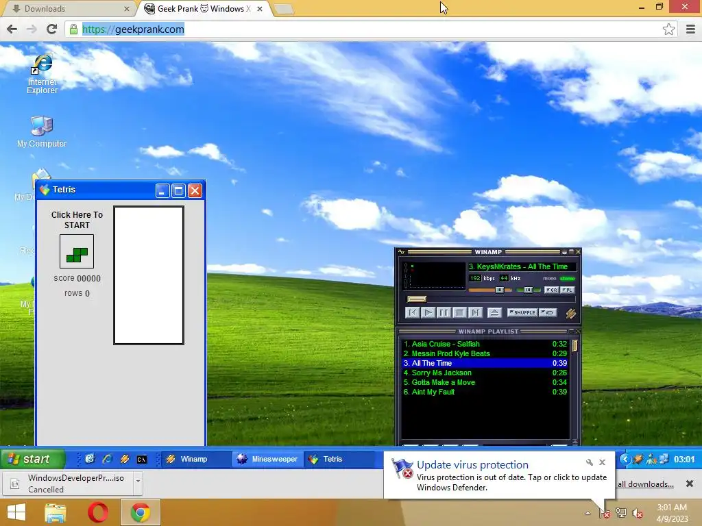Click the Tetris next-piece preview icon

tap(77, 252)
